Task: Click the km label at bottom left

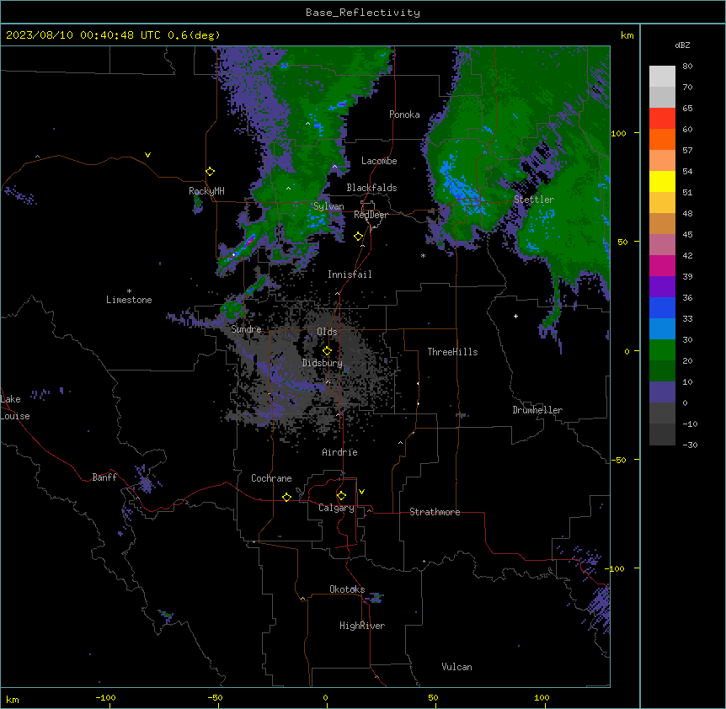Action: click(x=13, y=699)
